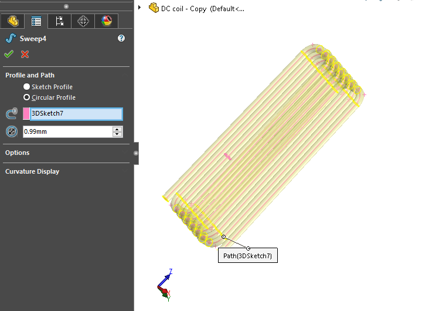Image resolution: width=422 pixels, height=311 pixels.
Task: Confirm sweep with green checkmark
Action: (9, 54)
